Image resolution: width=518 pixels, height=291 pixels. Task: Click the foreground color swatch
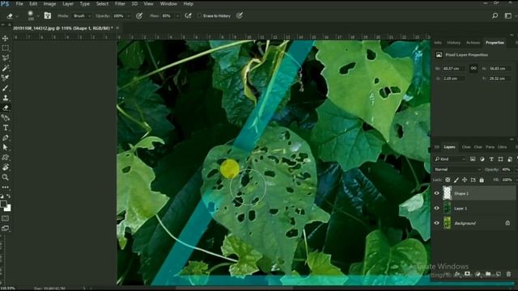point(3,205)
